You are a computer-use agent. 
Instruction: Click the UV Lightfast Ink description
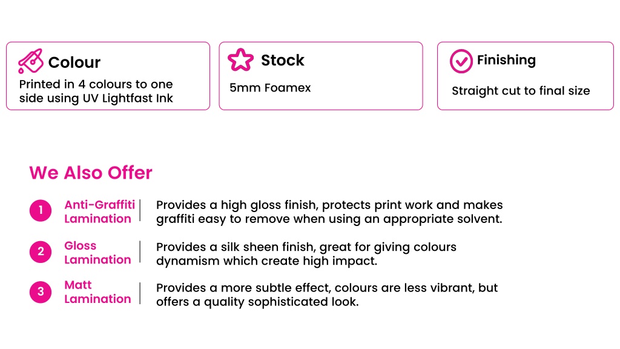tap(96, 91)
